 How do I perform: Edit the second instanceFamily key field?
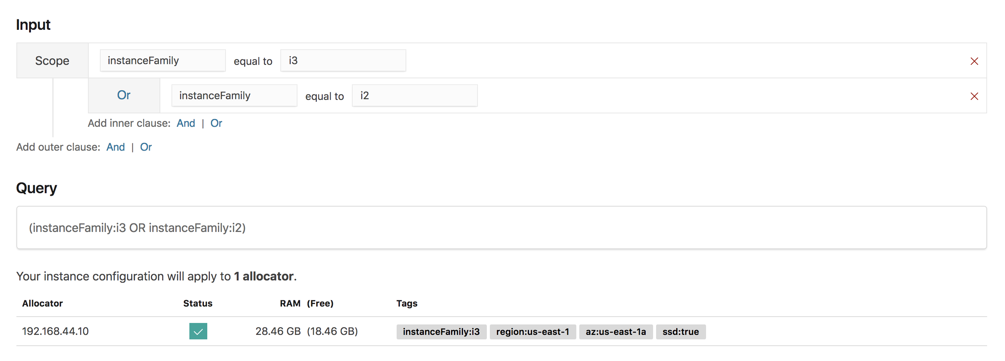click(234, 95)
